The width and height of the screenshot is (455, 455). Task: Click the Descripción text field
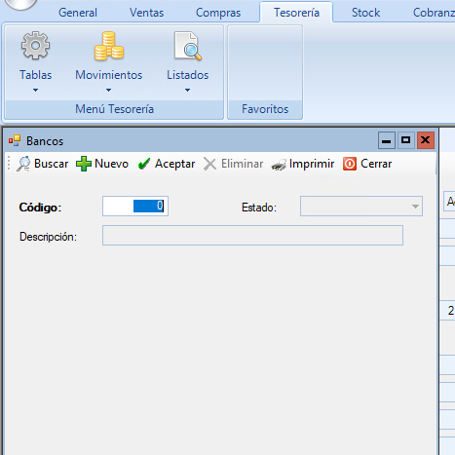tap(252, 236)
